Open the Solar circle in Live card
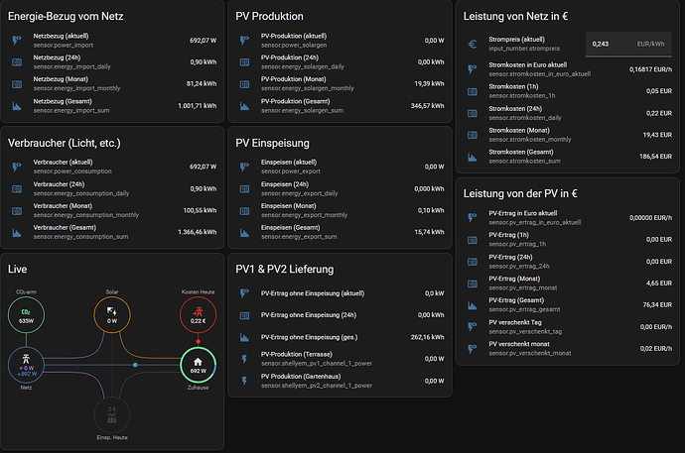This screenshot has height=453, width=685. pyautogui.click(x=112, y=315)
